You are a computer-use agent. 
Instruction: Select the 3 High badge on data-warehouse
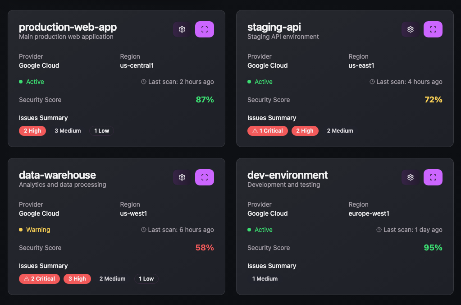(x=77, y=278)
